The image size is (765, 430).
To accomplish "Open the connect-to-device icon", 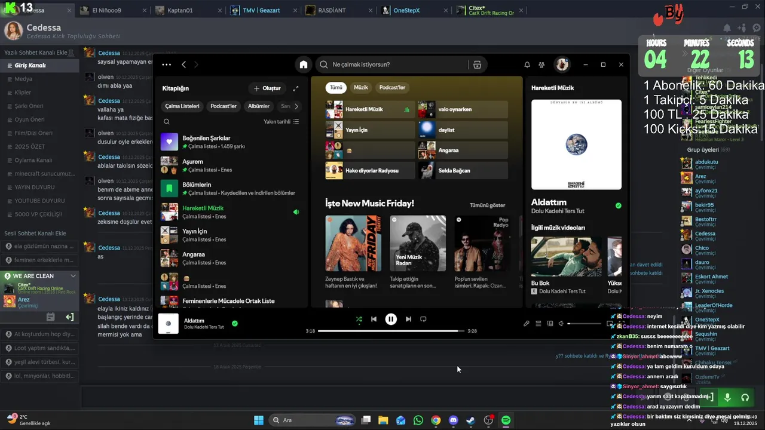I will pos(550,324).
